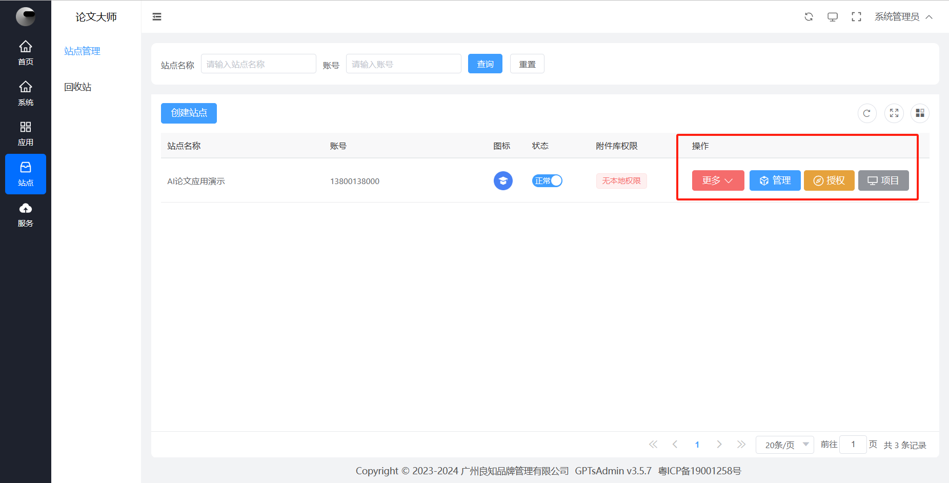Click the 创建站点 button
949x483 pixels.
pyautogui.click(x=189, y=113)
